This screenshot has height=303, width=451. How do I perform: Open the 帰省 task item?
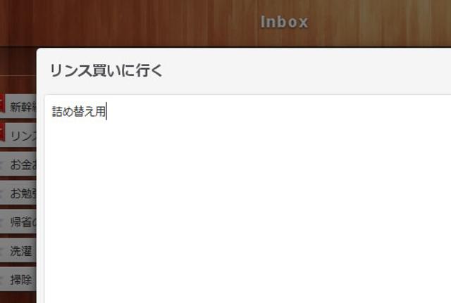point(21,221)
